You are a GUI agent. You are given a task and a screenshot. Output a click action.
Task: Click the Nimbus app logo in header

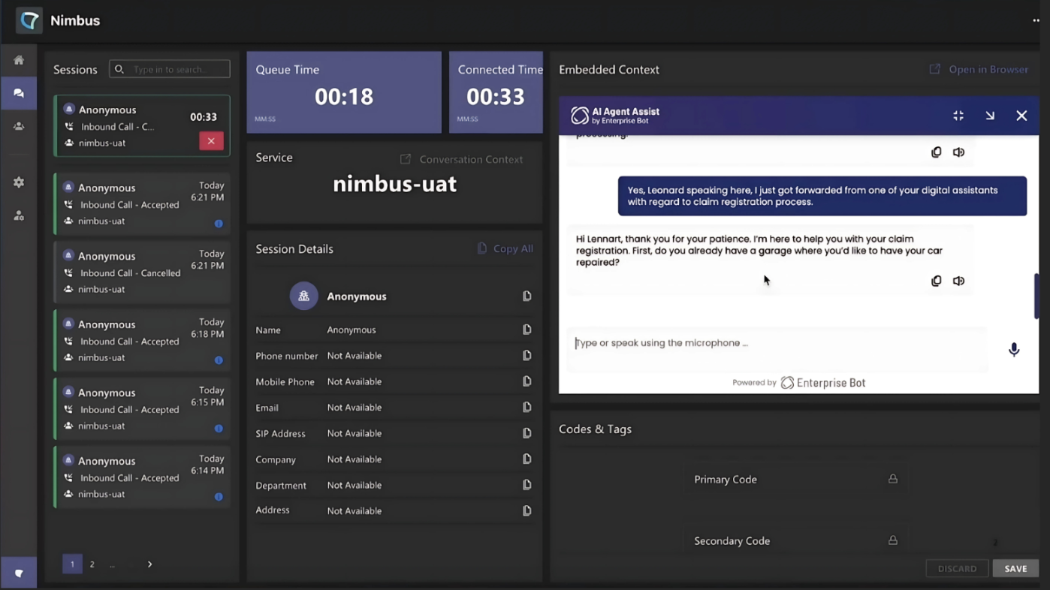pos(29,20)
